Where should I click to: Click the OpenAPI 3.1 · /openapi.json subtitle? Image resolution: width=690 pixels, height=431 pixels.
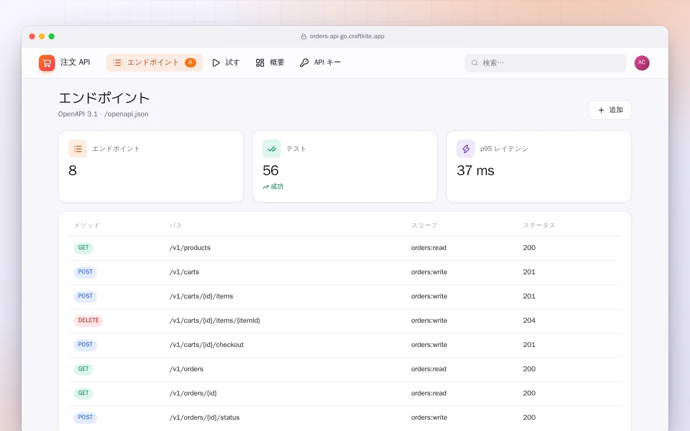point(103,114)
